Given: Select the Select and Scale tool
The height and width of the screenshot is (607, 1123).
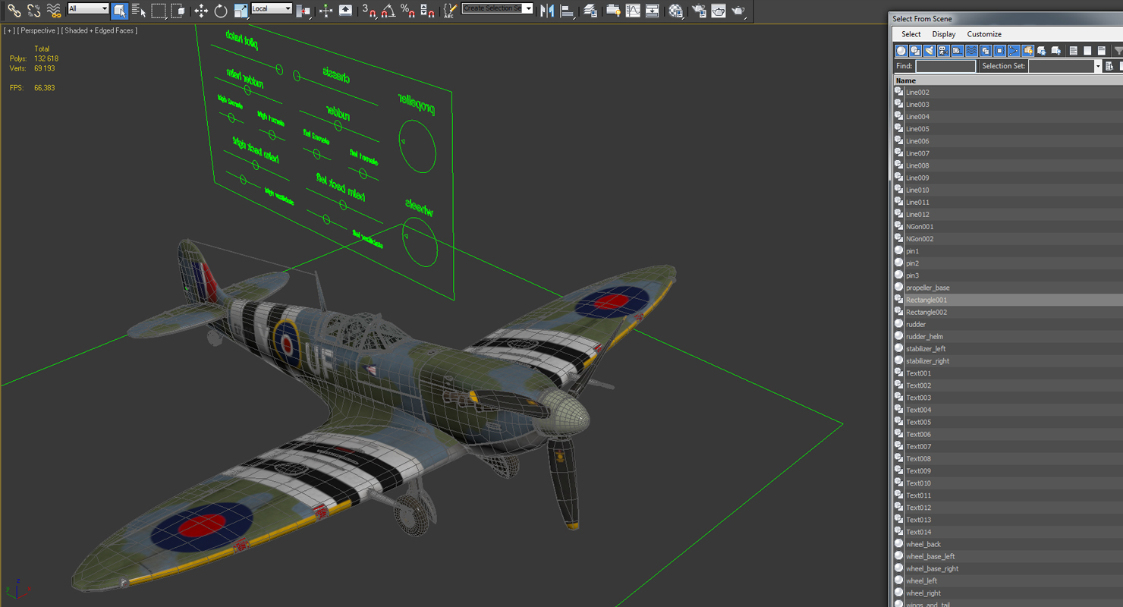Looking at the screenshot, I should (x=241, y=11).
